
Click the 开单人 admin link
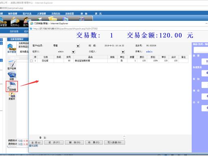click(149, 52)
